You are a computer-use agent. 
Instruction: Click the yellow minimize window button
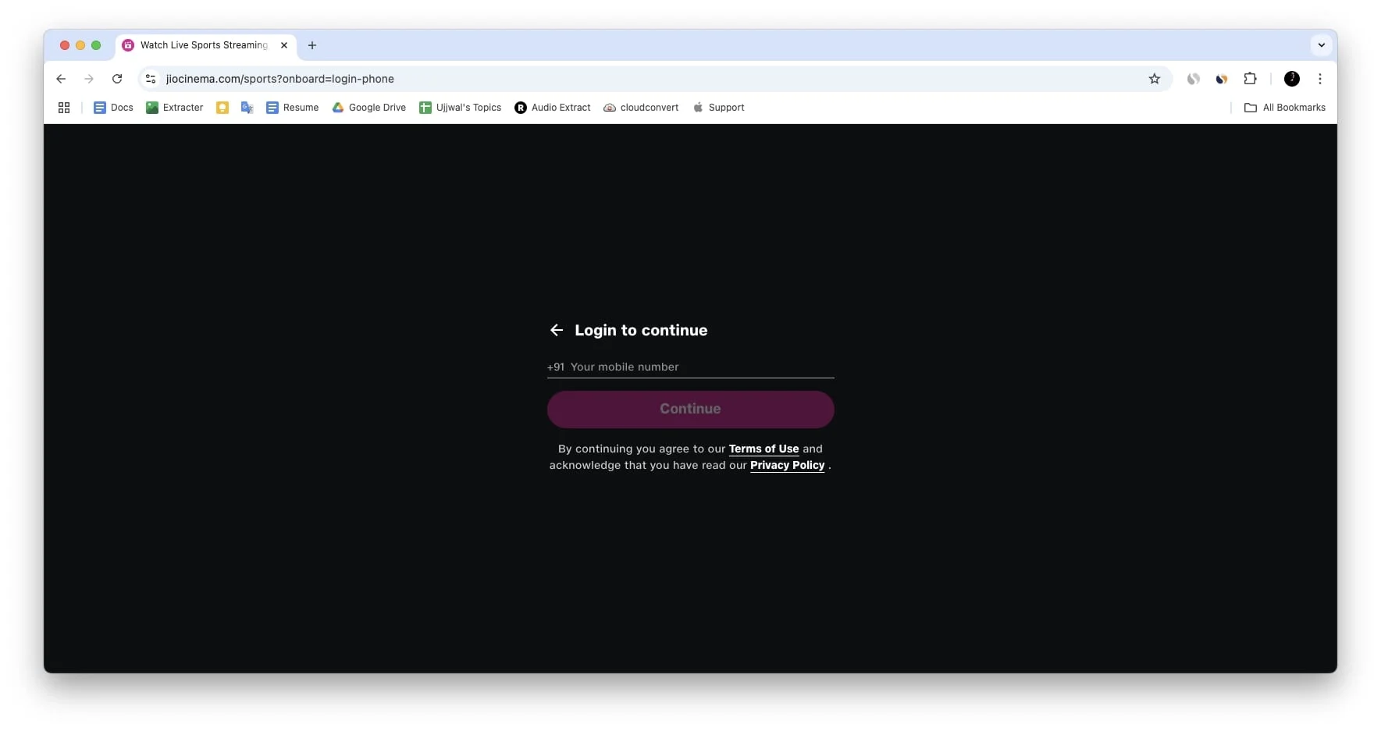click(80, 45)
